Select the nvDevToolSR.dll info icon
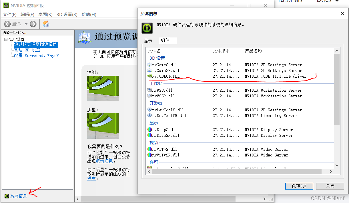The height and width of the screenshot is (203, 349). pos(149,116)
